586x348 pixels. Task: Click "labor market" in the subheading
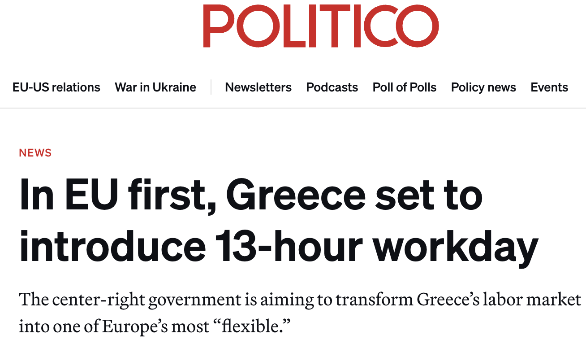[x=536, y=300]
